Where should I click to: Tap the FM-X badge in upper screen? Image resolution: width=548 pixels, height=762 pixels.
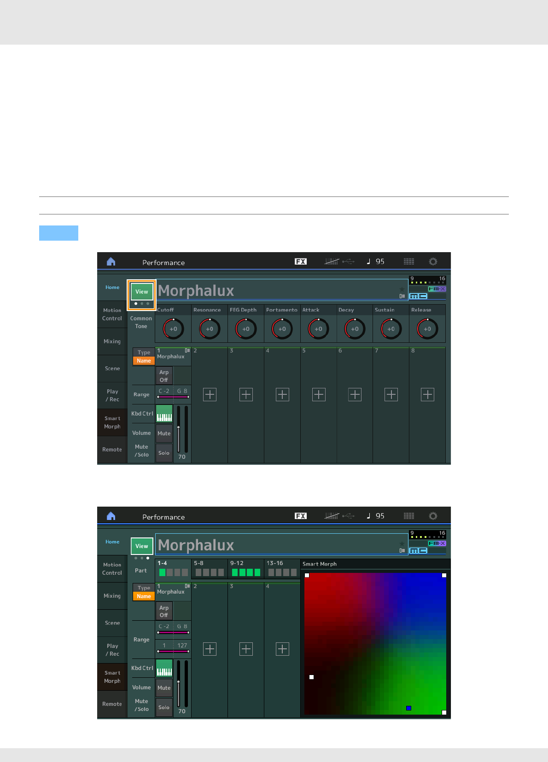pyautogui.click(x=437, y=289)
